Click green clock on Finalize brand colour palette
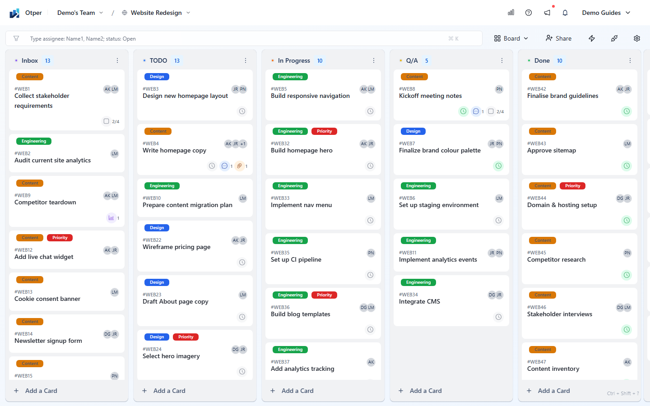650x406 pixels. point(499,166)
